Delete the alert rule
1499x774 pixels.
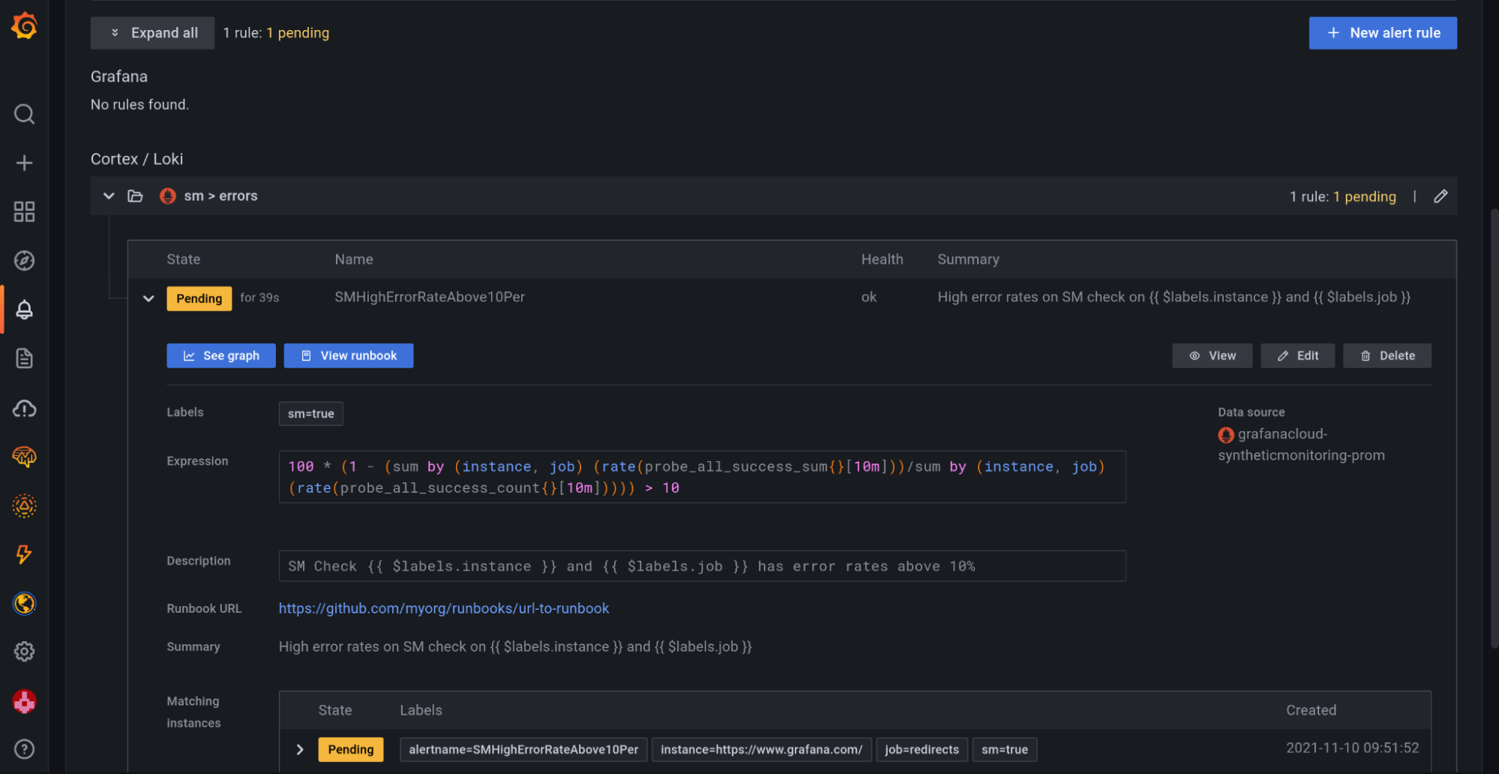1387,355
